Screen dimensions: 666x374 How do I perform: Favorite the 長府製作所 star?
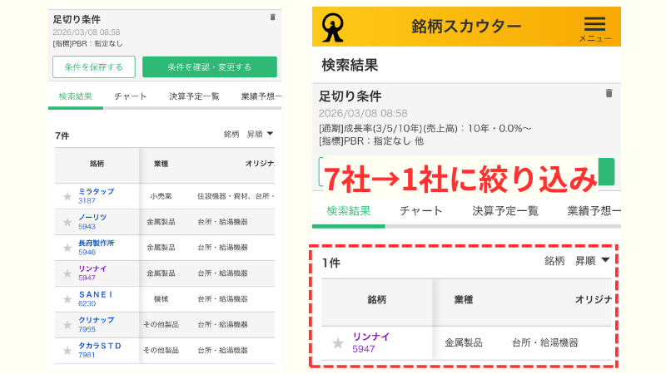pyautogui.click(x=67, y=248)
